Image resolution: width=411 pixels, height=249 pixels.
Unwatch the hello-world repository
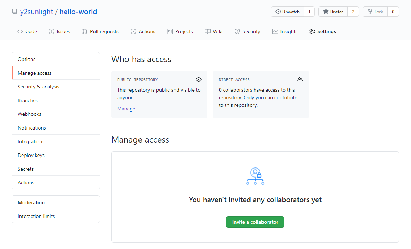click(x=288, y=12)
